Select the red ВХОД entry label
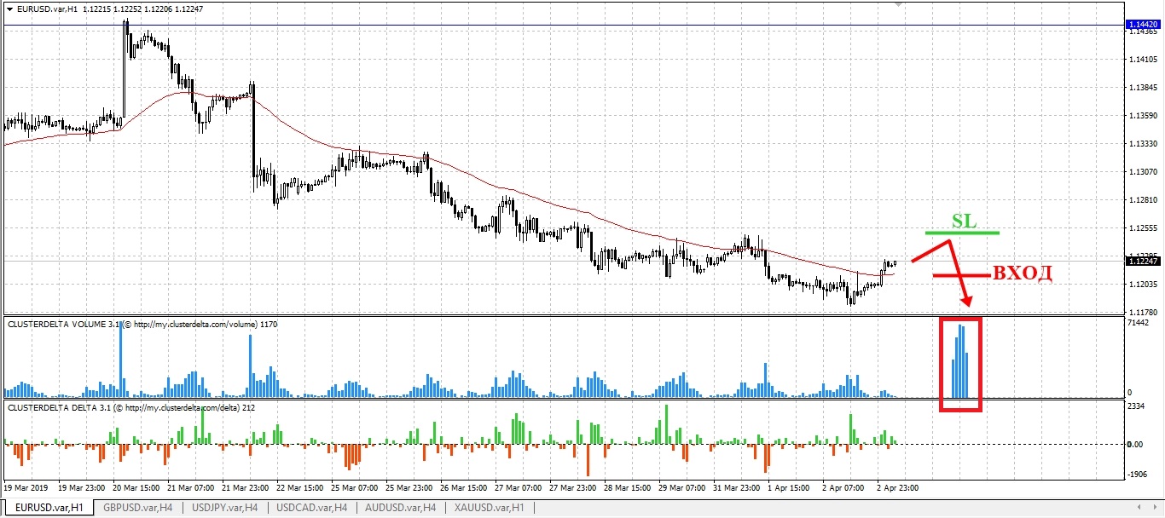 [1021, 273]
